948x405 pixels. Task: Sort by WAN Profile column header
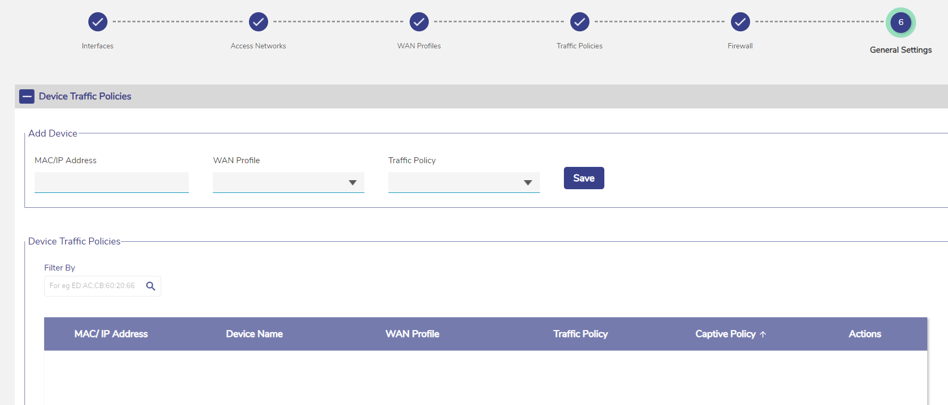(x=412, y=334)
